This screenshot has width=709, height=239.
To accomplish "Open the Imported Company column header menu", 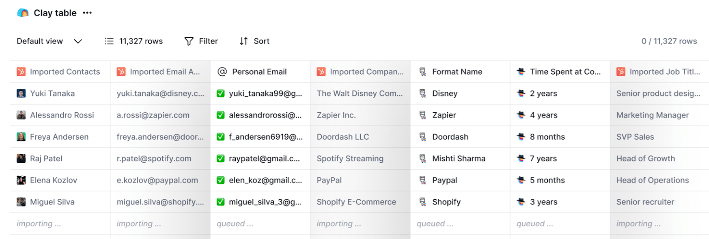I will click(x=360, y=72).
